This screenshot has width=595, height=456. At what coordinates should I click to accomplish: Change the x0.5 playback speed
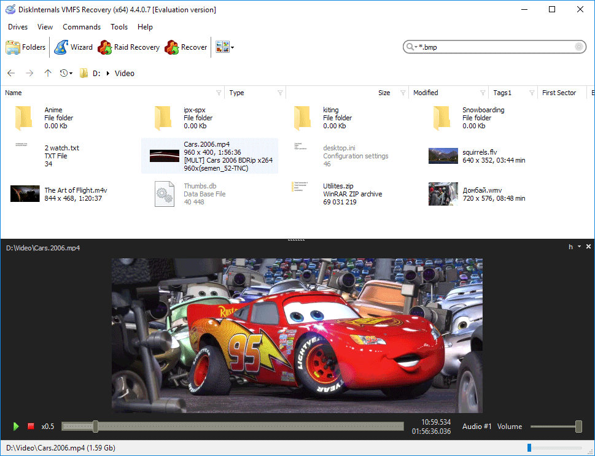click(x=48, y=427)
